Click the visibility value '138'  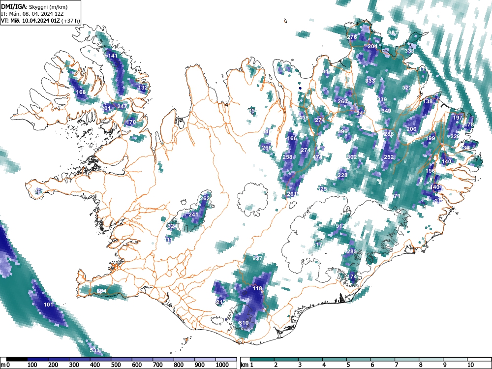[428, 101]
